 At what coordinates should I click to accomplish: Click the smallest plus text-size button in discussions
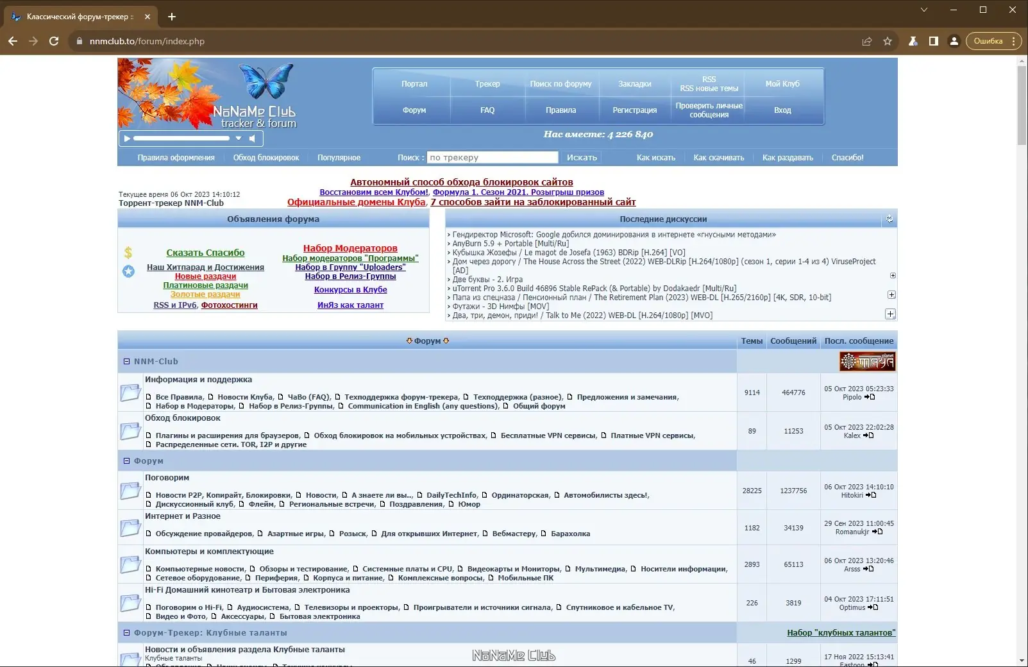(893, 276)
